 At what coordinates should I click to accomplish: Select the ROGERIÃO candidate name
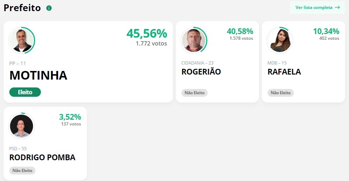pyautogui.click(x=201, y=72)
